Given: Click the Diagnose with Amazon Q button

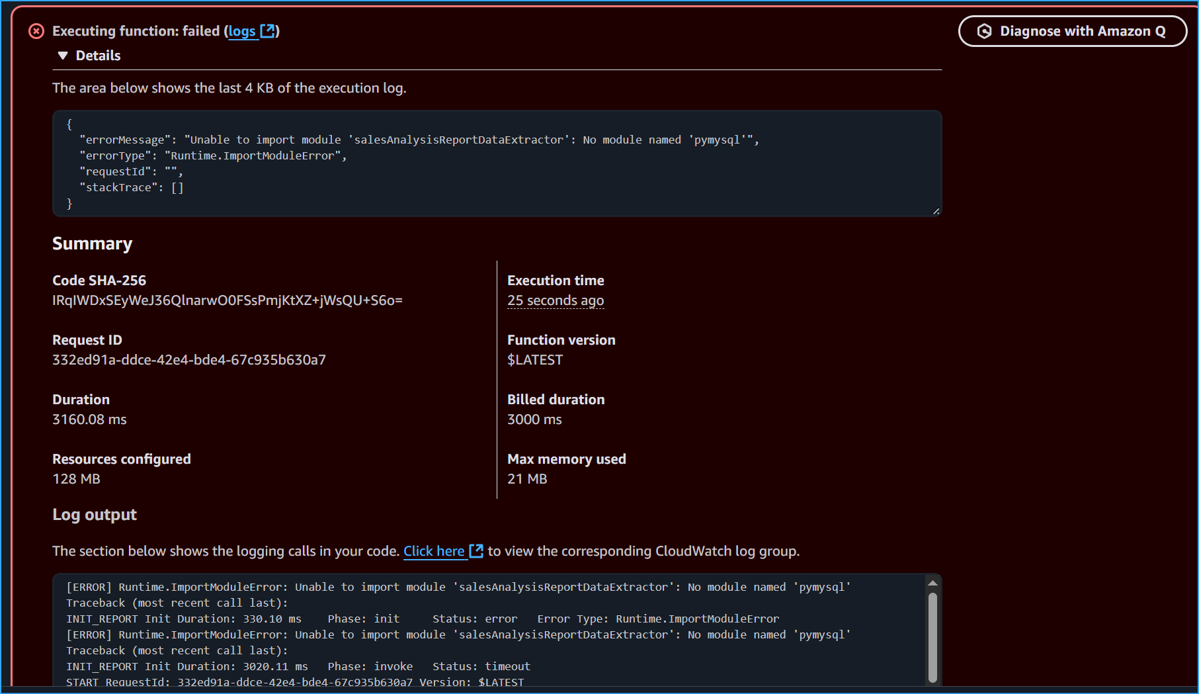Looking at the screenshot, I should pyautogui.click(x=1072, y=30).
